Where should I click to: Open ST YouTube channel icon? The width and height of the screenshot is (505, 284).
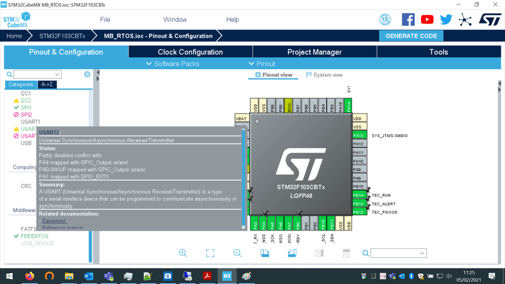(x=427, y=20)
